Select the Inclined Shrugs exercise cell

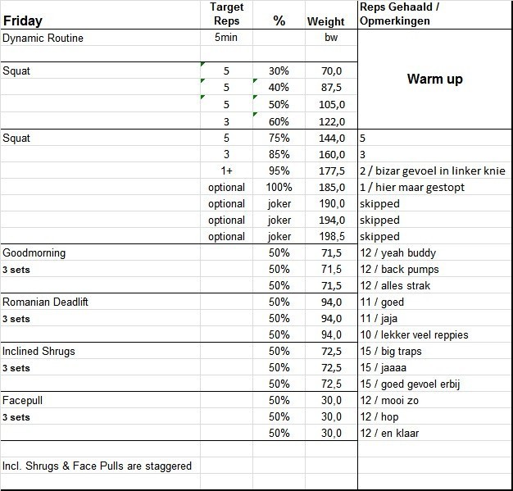pyautogui.click(x=39, y=352)
